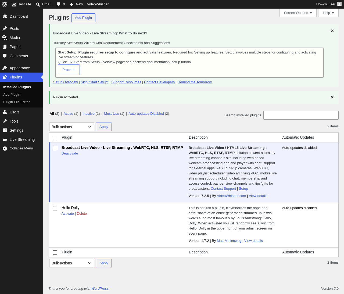Open the bottom Bulk actions dropdown
The width and height of the screenshot is (344, 294).
(x=72, y=263)
